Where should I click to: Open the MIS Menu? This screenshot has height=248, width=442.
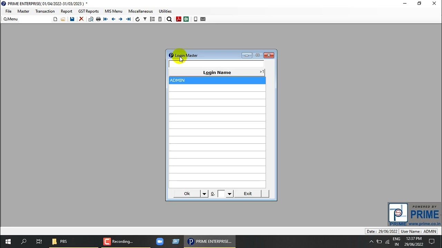pyautogui.click(x=114, y=11)
